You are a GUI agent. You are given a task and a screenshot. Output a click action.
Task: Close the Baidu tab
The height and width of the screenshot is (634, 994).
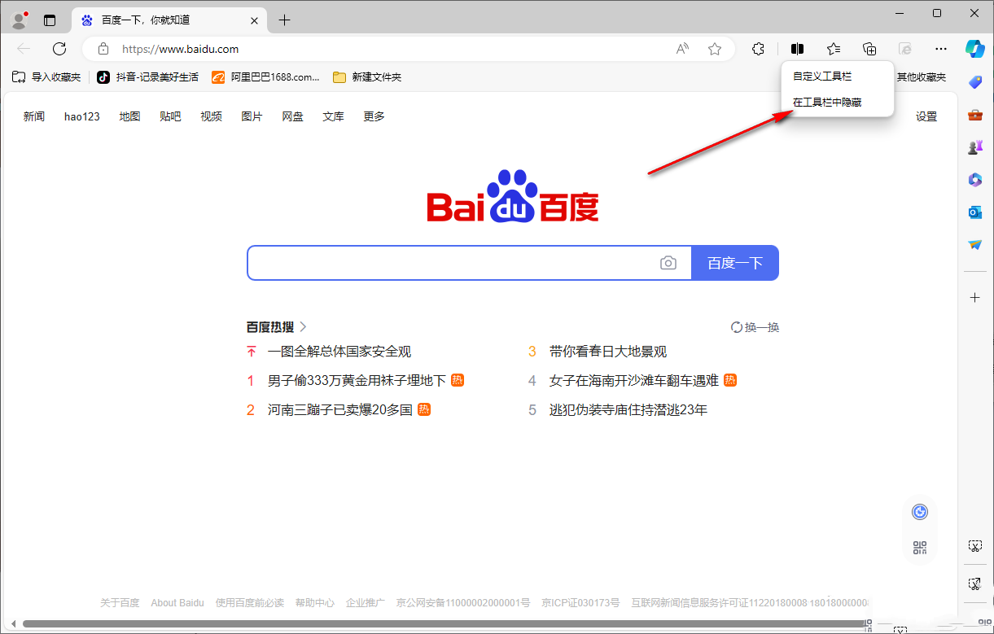255,20
